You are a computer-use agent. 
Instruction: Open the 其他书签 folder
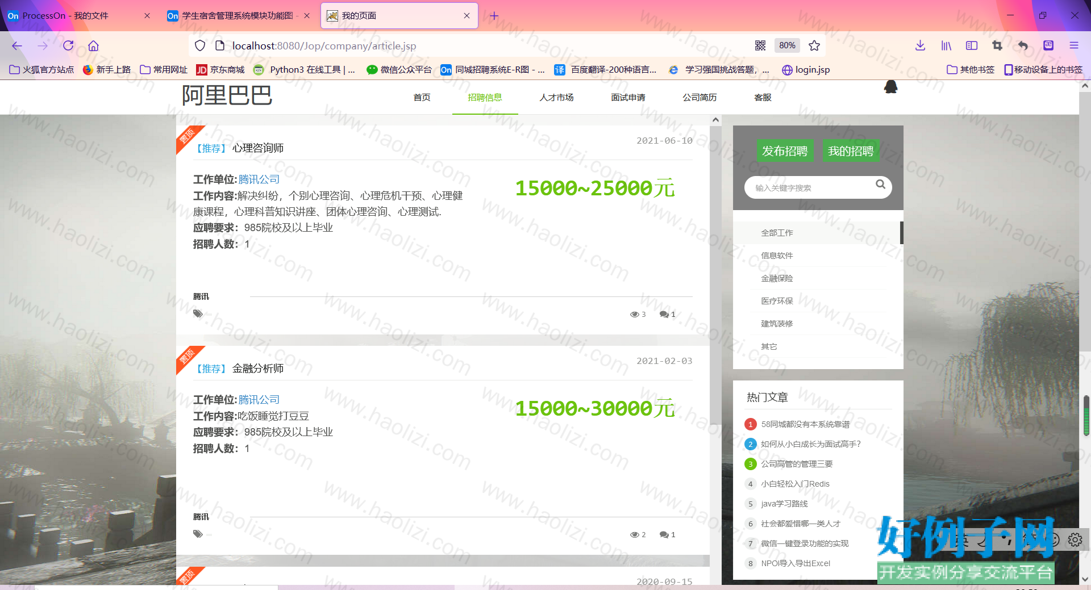coord(971,70)
